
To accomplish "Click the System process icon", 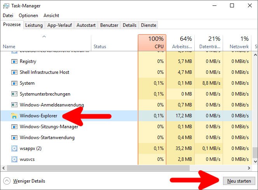I will click(x=14, y=83).
